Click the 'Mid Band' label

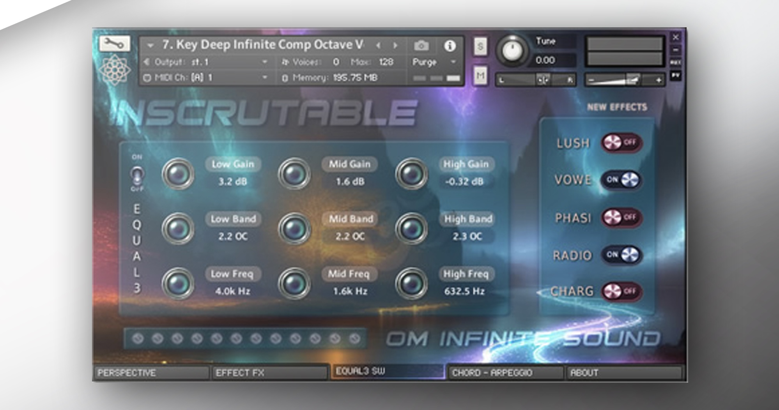[351, 219]
